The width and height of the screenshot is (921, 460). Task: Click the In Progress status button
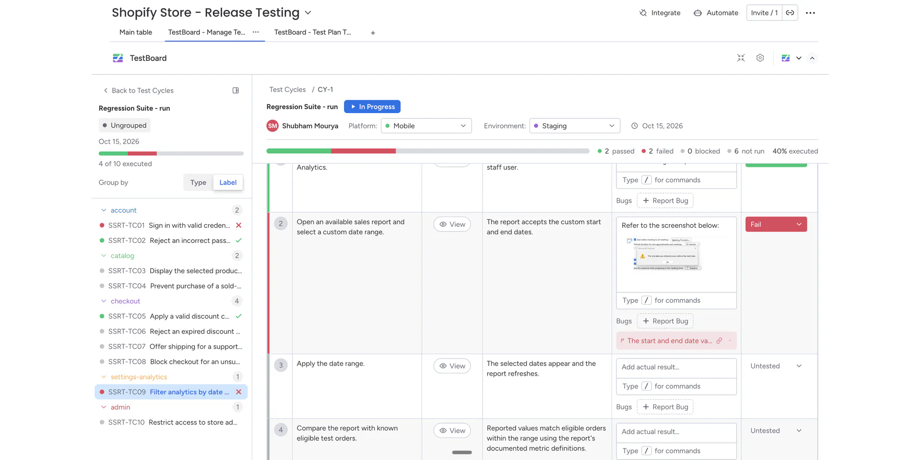372,107
